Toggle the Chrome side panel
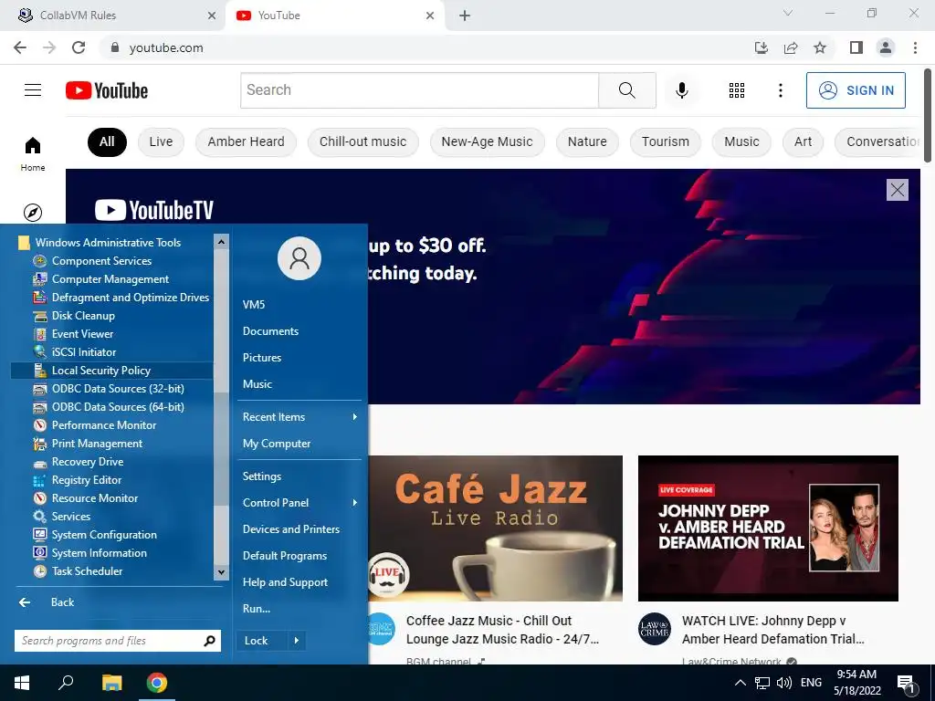935x701 pixels. tap(856, 47)
